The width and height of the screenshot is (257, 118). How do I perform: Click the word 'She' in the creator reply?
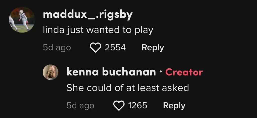pos(73,88)
